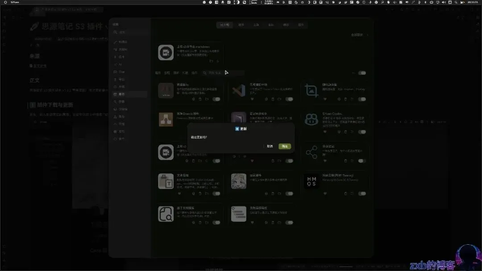
Task: Select the AI section in settings sidebar
Action: [130, 65]
